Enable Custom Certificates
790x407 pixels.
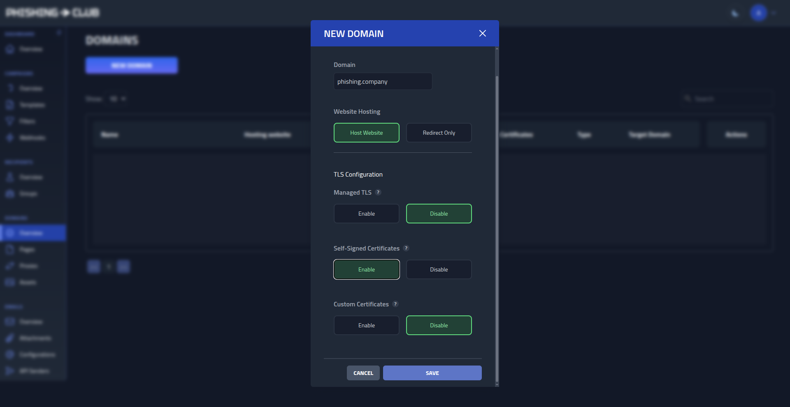click(x=366, y=325)
